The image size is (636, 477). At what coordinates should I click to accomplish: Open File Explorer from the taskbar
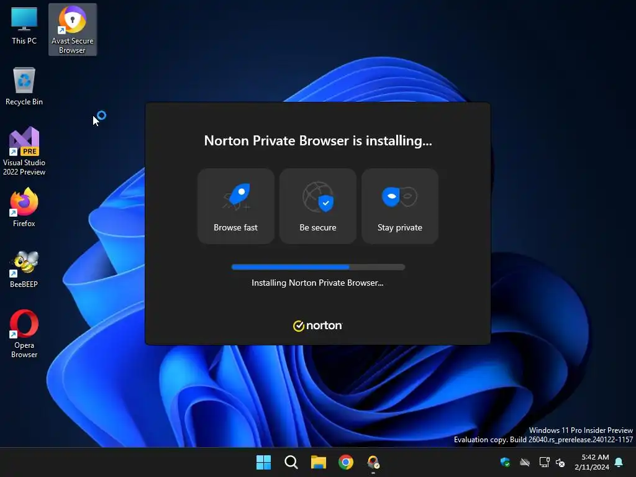point(319,462)
